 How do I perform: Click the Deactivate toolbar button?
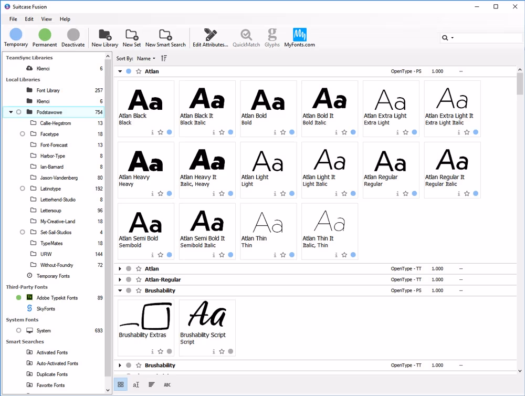(x=73, y=37)
